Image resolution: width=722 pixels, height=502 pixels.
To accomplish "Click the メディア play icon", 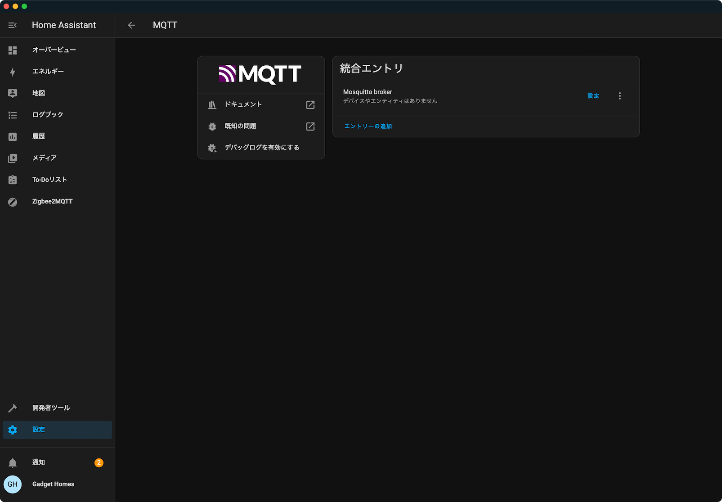I will [13, 158].
